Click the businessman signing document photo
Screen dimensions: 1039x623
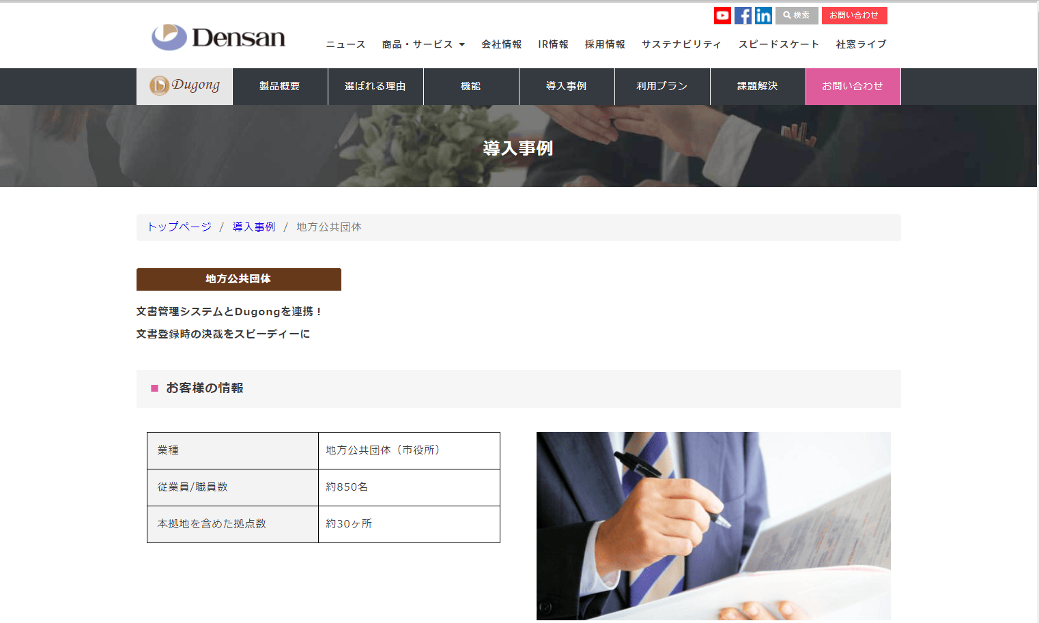(713, 526)
